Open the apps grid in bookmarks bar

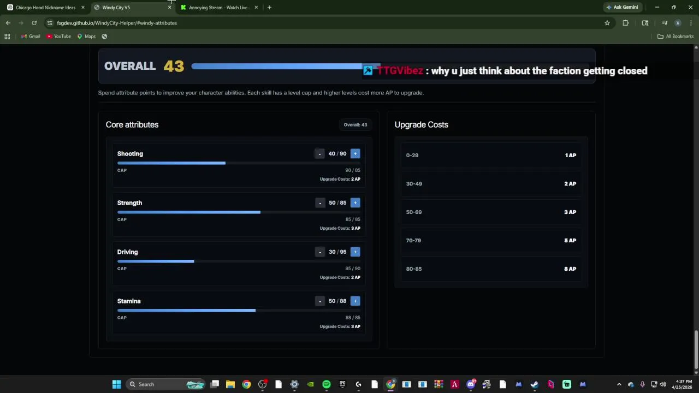[7, 37]
